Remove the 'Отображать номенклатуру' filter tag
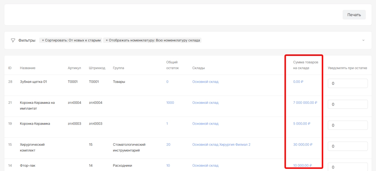 (x=107, y=40)
